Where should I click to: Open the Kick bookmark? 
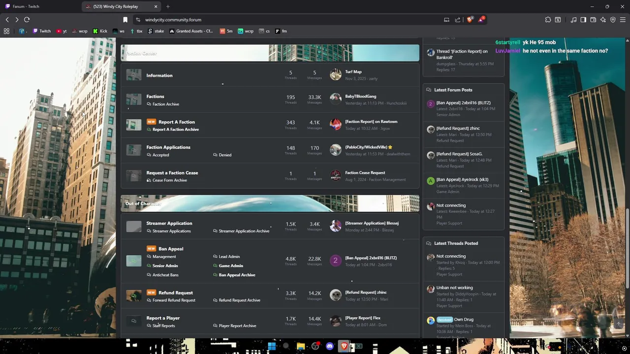[100, 31]
